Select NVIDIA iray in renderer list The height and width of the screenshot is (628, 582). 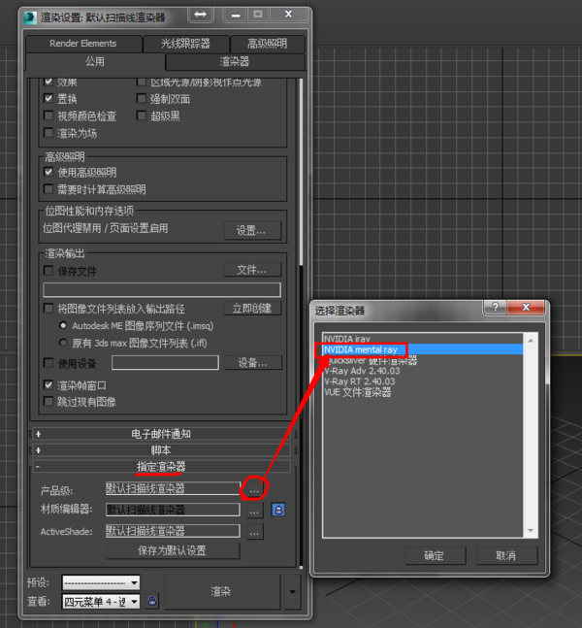[x=423, y=339]
